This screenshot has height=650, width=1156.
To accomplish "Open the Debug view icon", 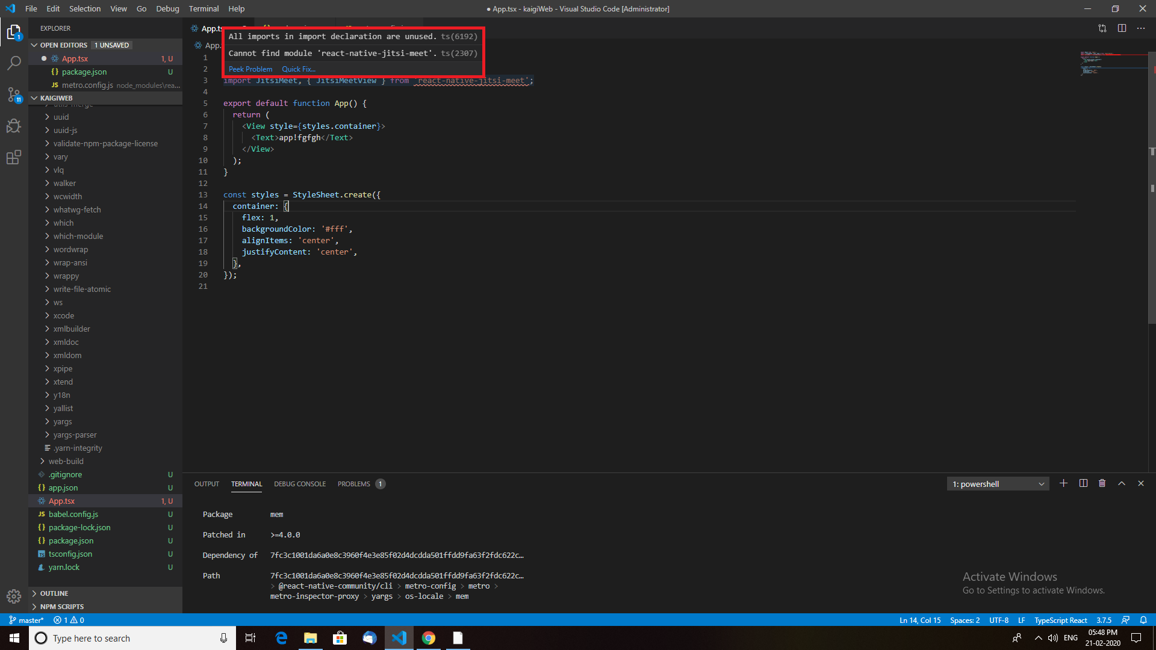I will click(14, 126).
